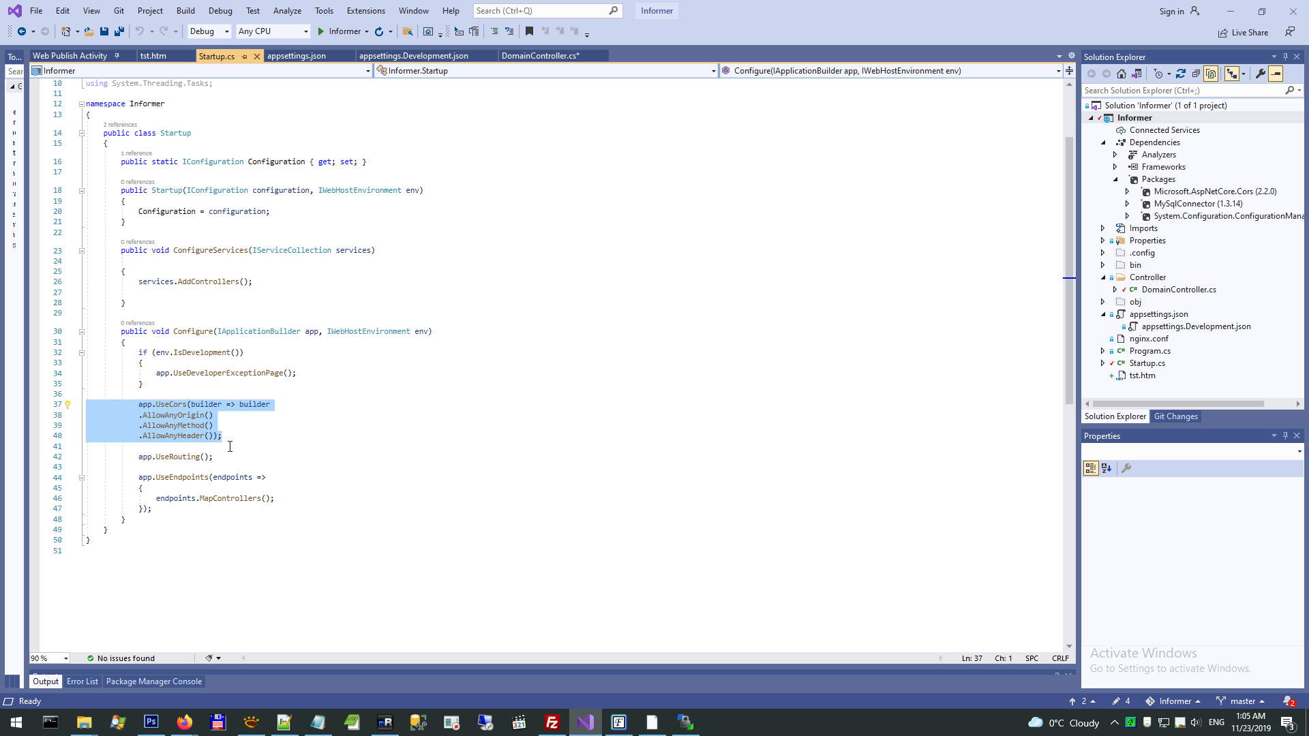Click the Find in Files toolbar icon
This screenshot has height=736, width=1309.
coord(408,31)
